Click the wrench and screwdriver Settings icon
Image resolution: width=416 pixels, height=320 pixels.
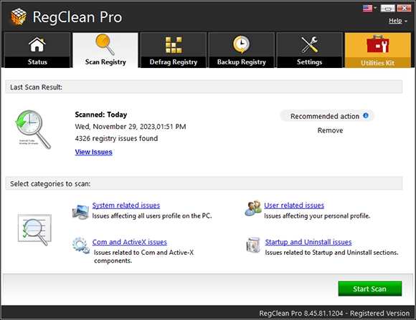pyautogui.click(x=309, y=44)
